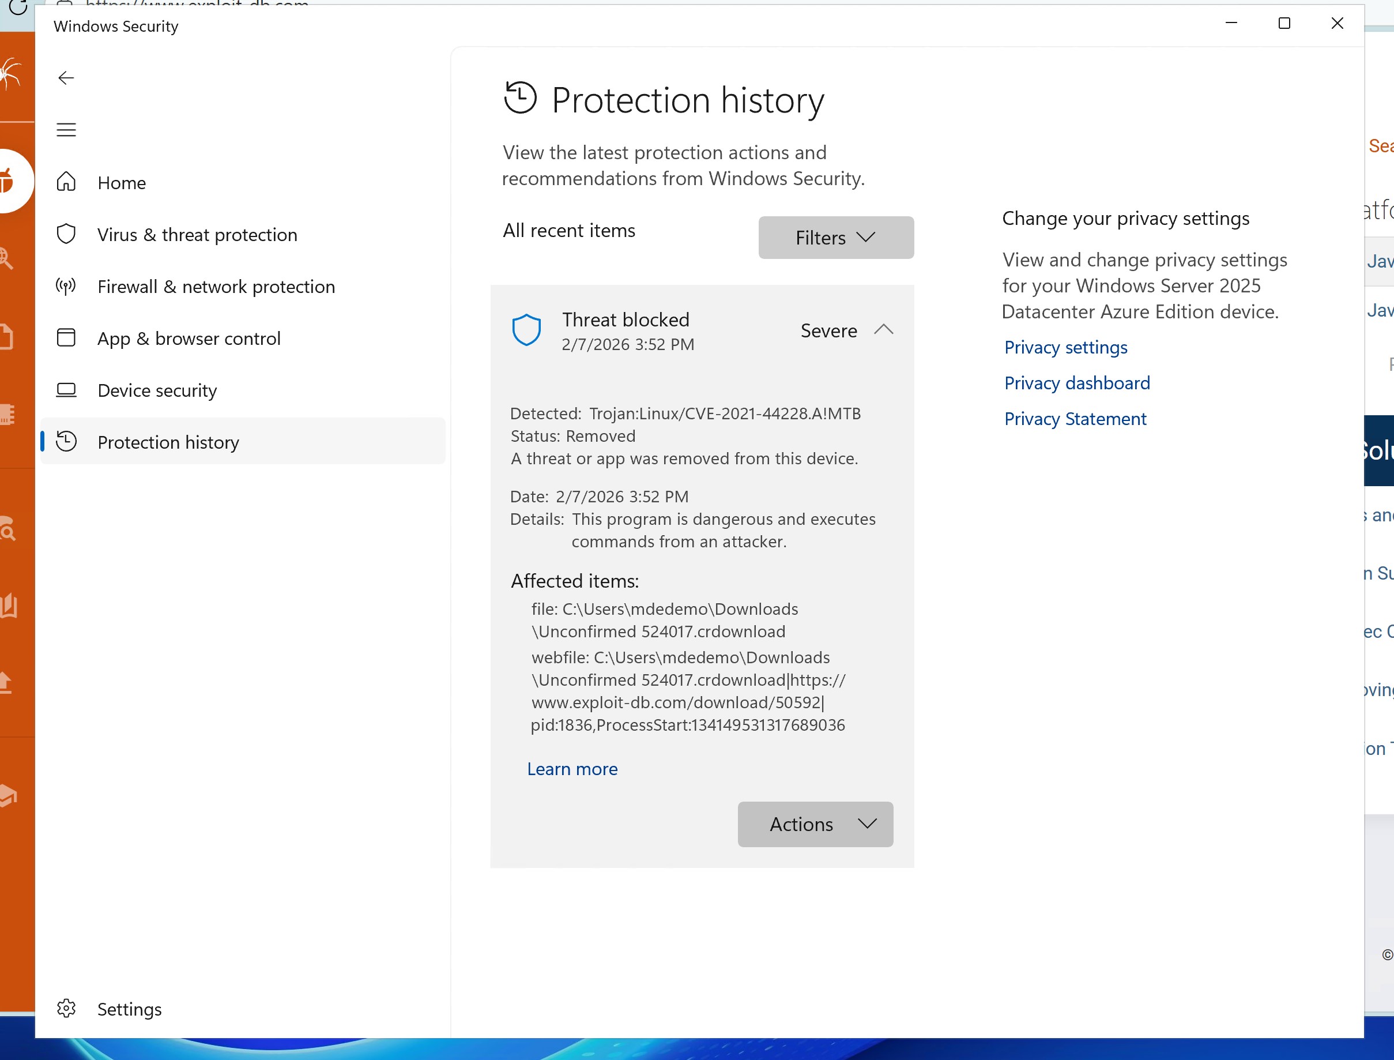Open Device security page
Viewport: 1394px width, 1060px height.
(157, 390)
